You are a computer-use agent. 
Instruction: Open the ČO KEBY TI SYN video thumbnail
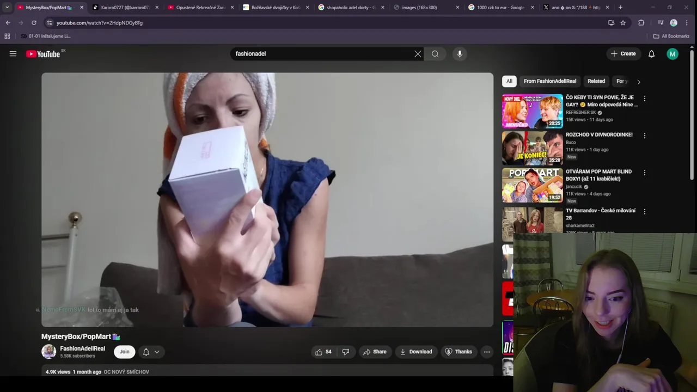532,111
